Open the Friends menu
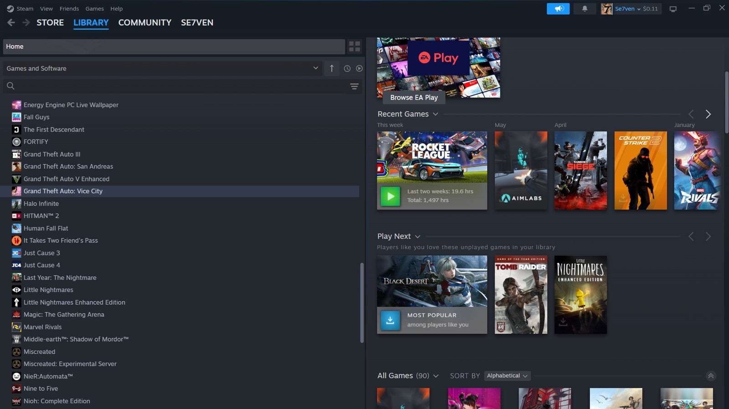Screen dimensions: 729x409 [x=69, y=9]
